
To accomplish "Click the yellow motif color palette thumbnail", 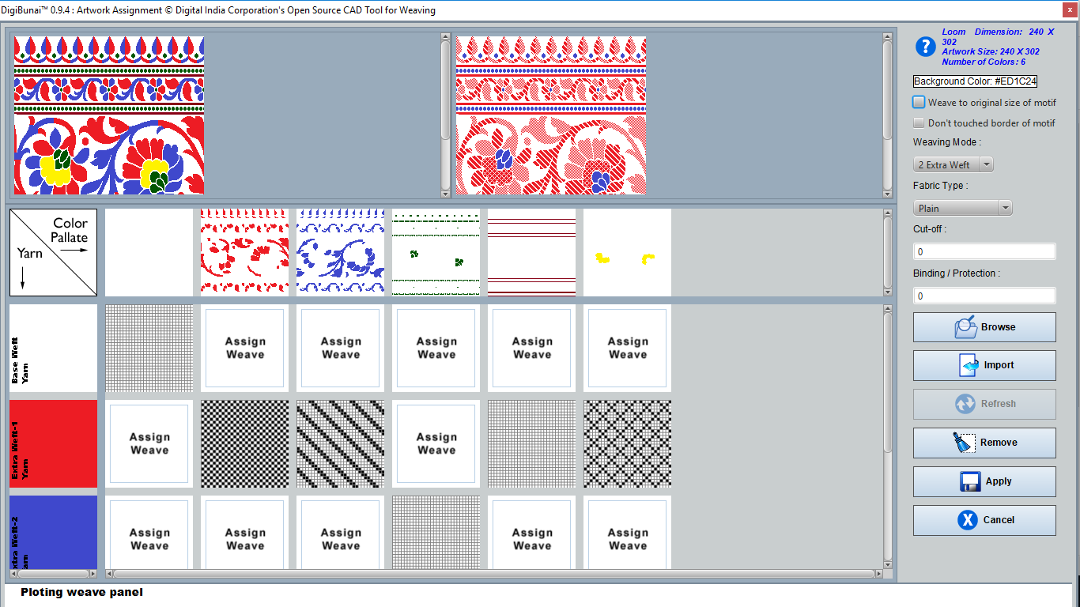I will [x=628, y=252].
